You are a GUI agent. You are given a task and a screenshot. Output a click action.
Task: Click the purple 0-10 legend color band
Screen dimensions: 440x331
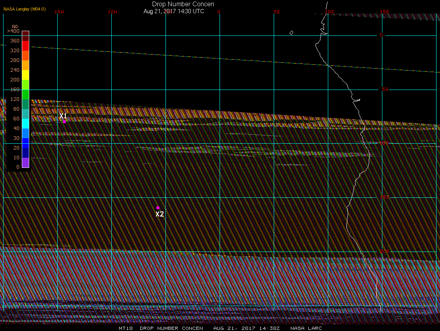pyautogui.click(x=25, y=162)
